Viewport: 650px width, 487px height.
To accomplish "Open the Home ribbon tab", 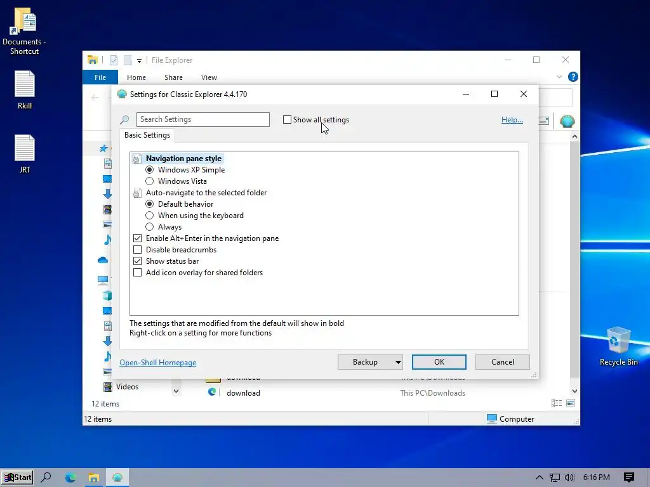I will click(x=136, y=77).
